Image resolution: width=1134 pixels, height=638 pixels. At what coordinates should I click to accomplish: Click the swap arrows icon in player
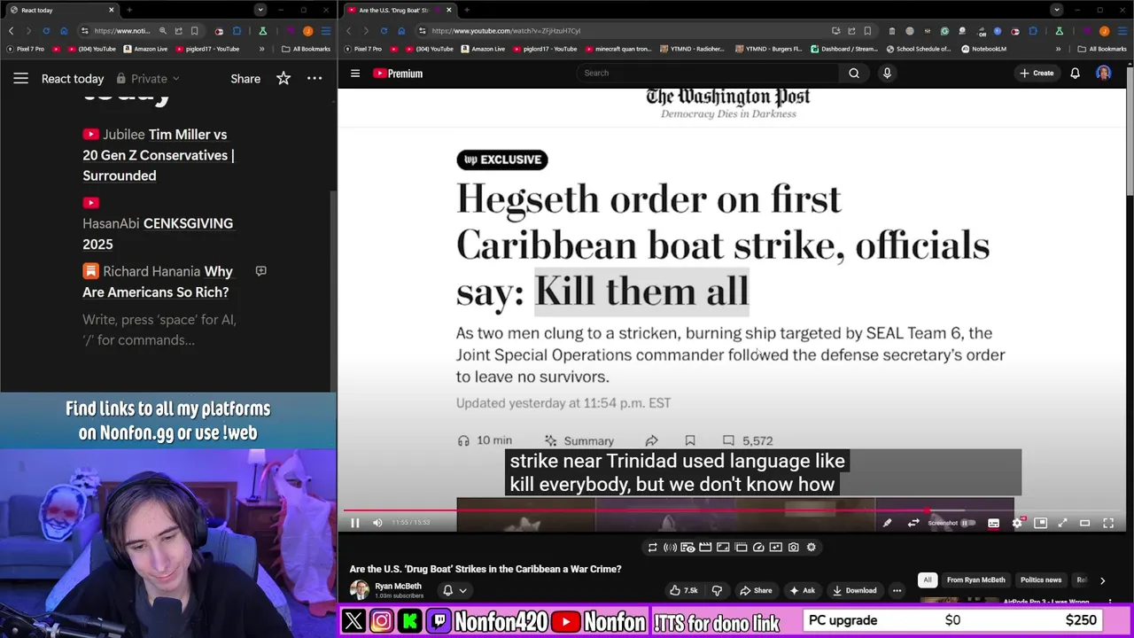[913, 523]
